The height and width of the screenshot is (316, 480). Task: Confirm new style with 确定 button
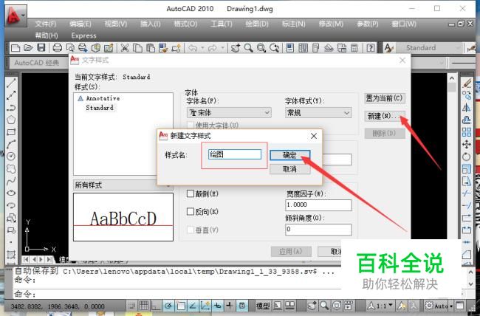click(x=290, y=155)
